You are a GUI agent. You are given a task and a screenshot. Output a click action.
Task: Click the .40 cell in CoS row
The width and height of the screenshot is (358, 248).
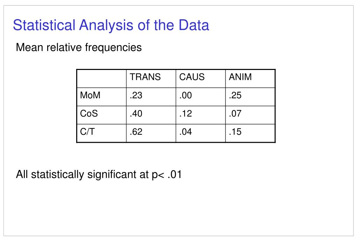(x=151, y=115)
